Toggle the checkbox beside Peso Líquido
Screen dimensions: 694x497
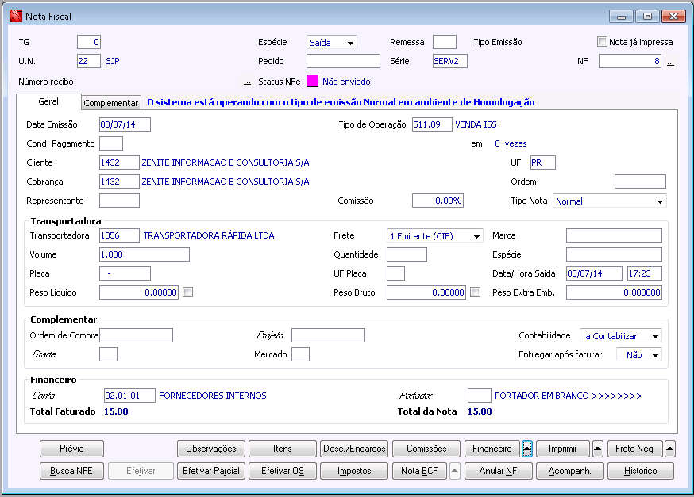point(187,292)
